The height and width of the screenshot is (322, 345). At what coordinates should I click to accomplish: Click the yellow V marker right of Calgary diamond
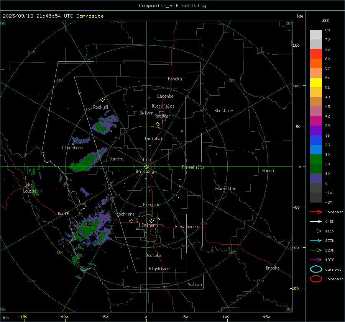(159, 219)
